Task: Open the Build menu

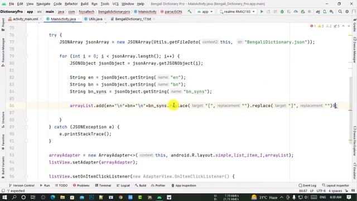Action: click(x=84, y=4)
